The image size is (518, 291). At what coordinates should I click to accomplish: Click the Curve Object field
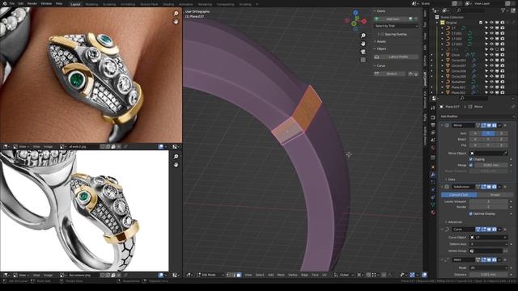(x=489, y=237)
